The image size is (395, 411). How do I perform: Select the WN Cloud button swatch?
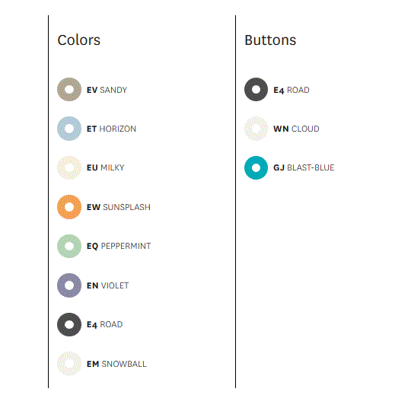coord(256,129)
